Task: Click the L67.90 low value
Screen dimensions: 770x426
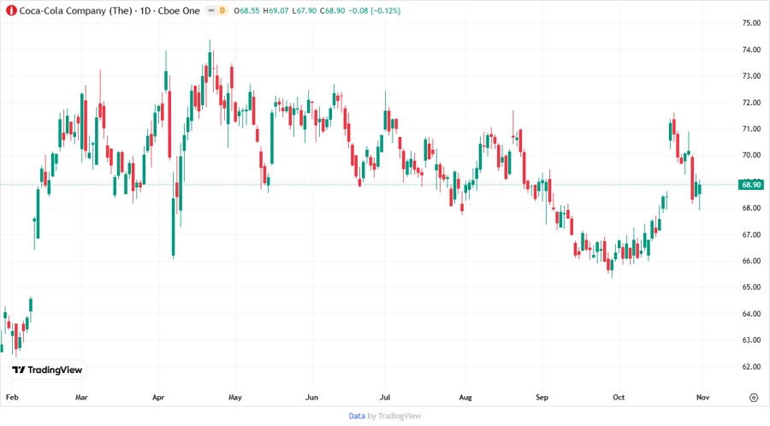Action: (304, 10)
